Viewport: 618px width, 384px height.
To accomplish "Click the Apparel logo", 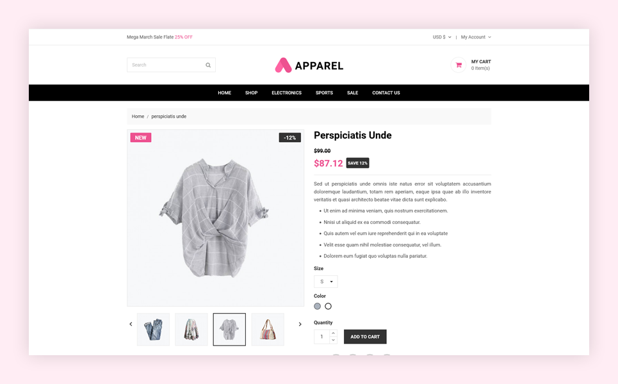I will (x=309, y=65).
